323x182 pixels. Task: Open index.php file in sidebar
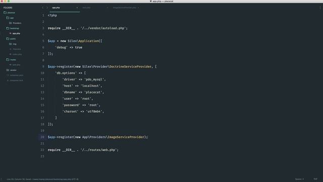pos(16,54)
